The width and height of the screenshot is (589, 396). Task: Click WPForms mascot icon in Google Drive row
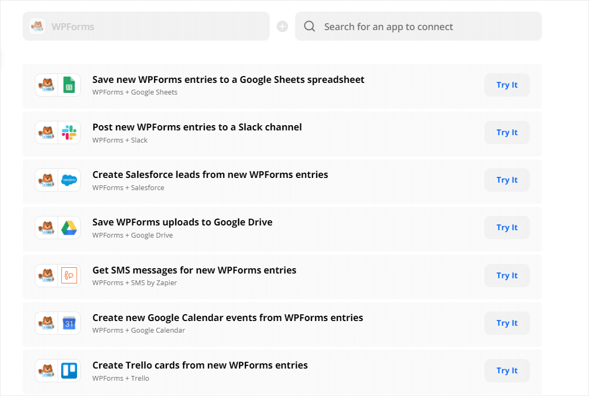coord(46,228)
